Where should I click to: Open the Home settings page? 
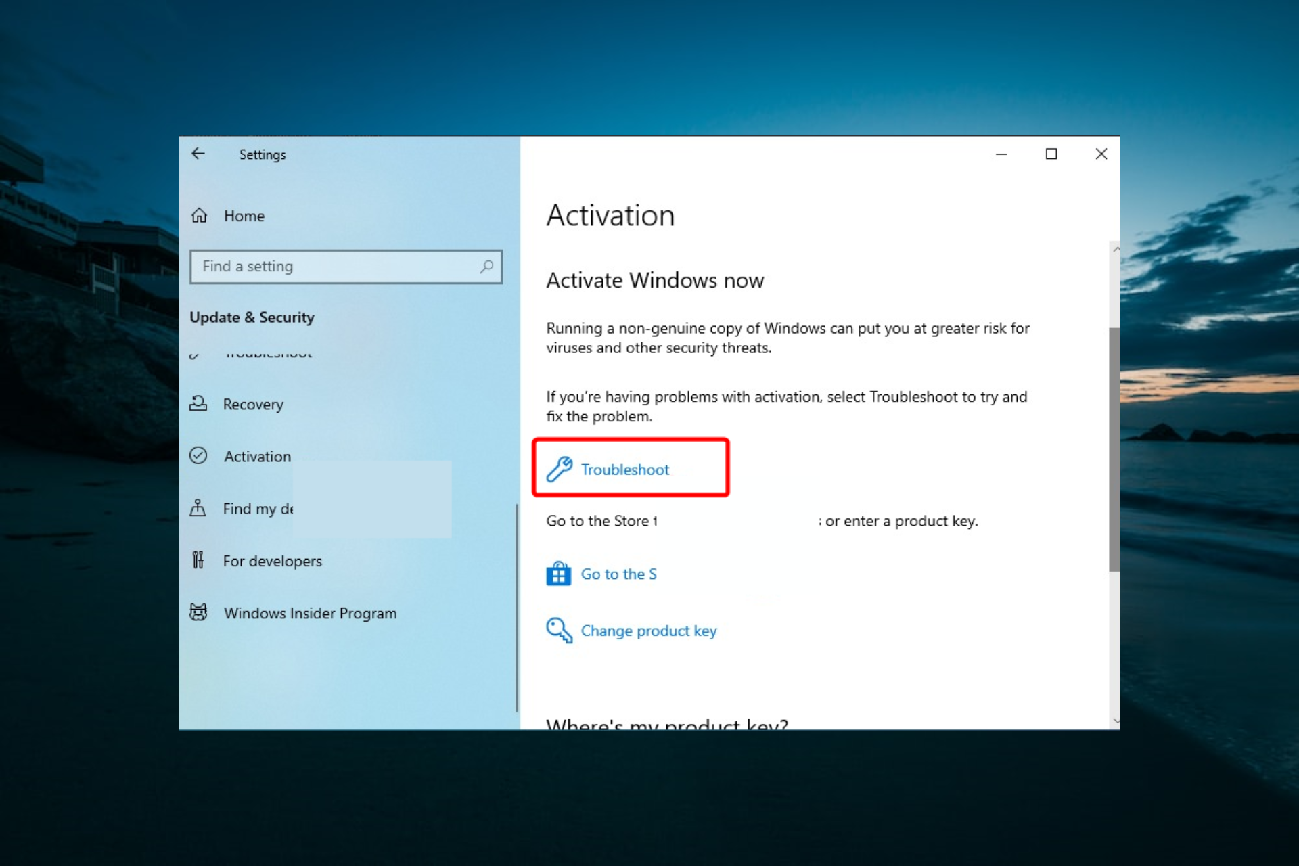(x=244, y=216)
